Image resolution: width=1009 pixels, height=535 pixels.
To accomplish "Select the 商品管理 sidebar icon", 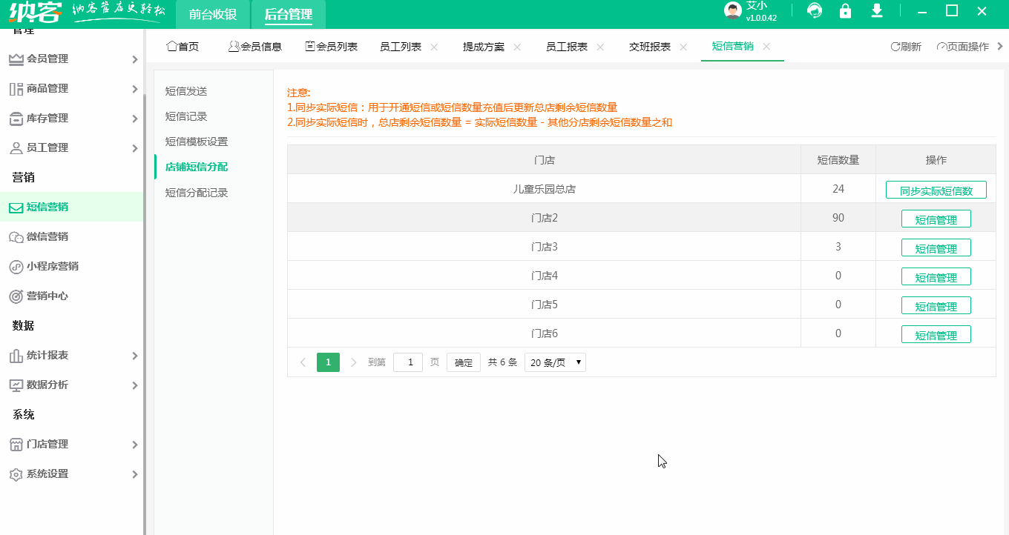I will [x=16, y=87].
